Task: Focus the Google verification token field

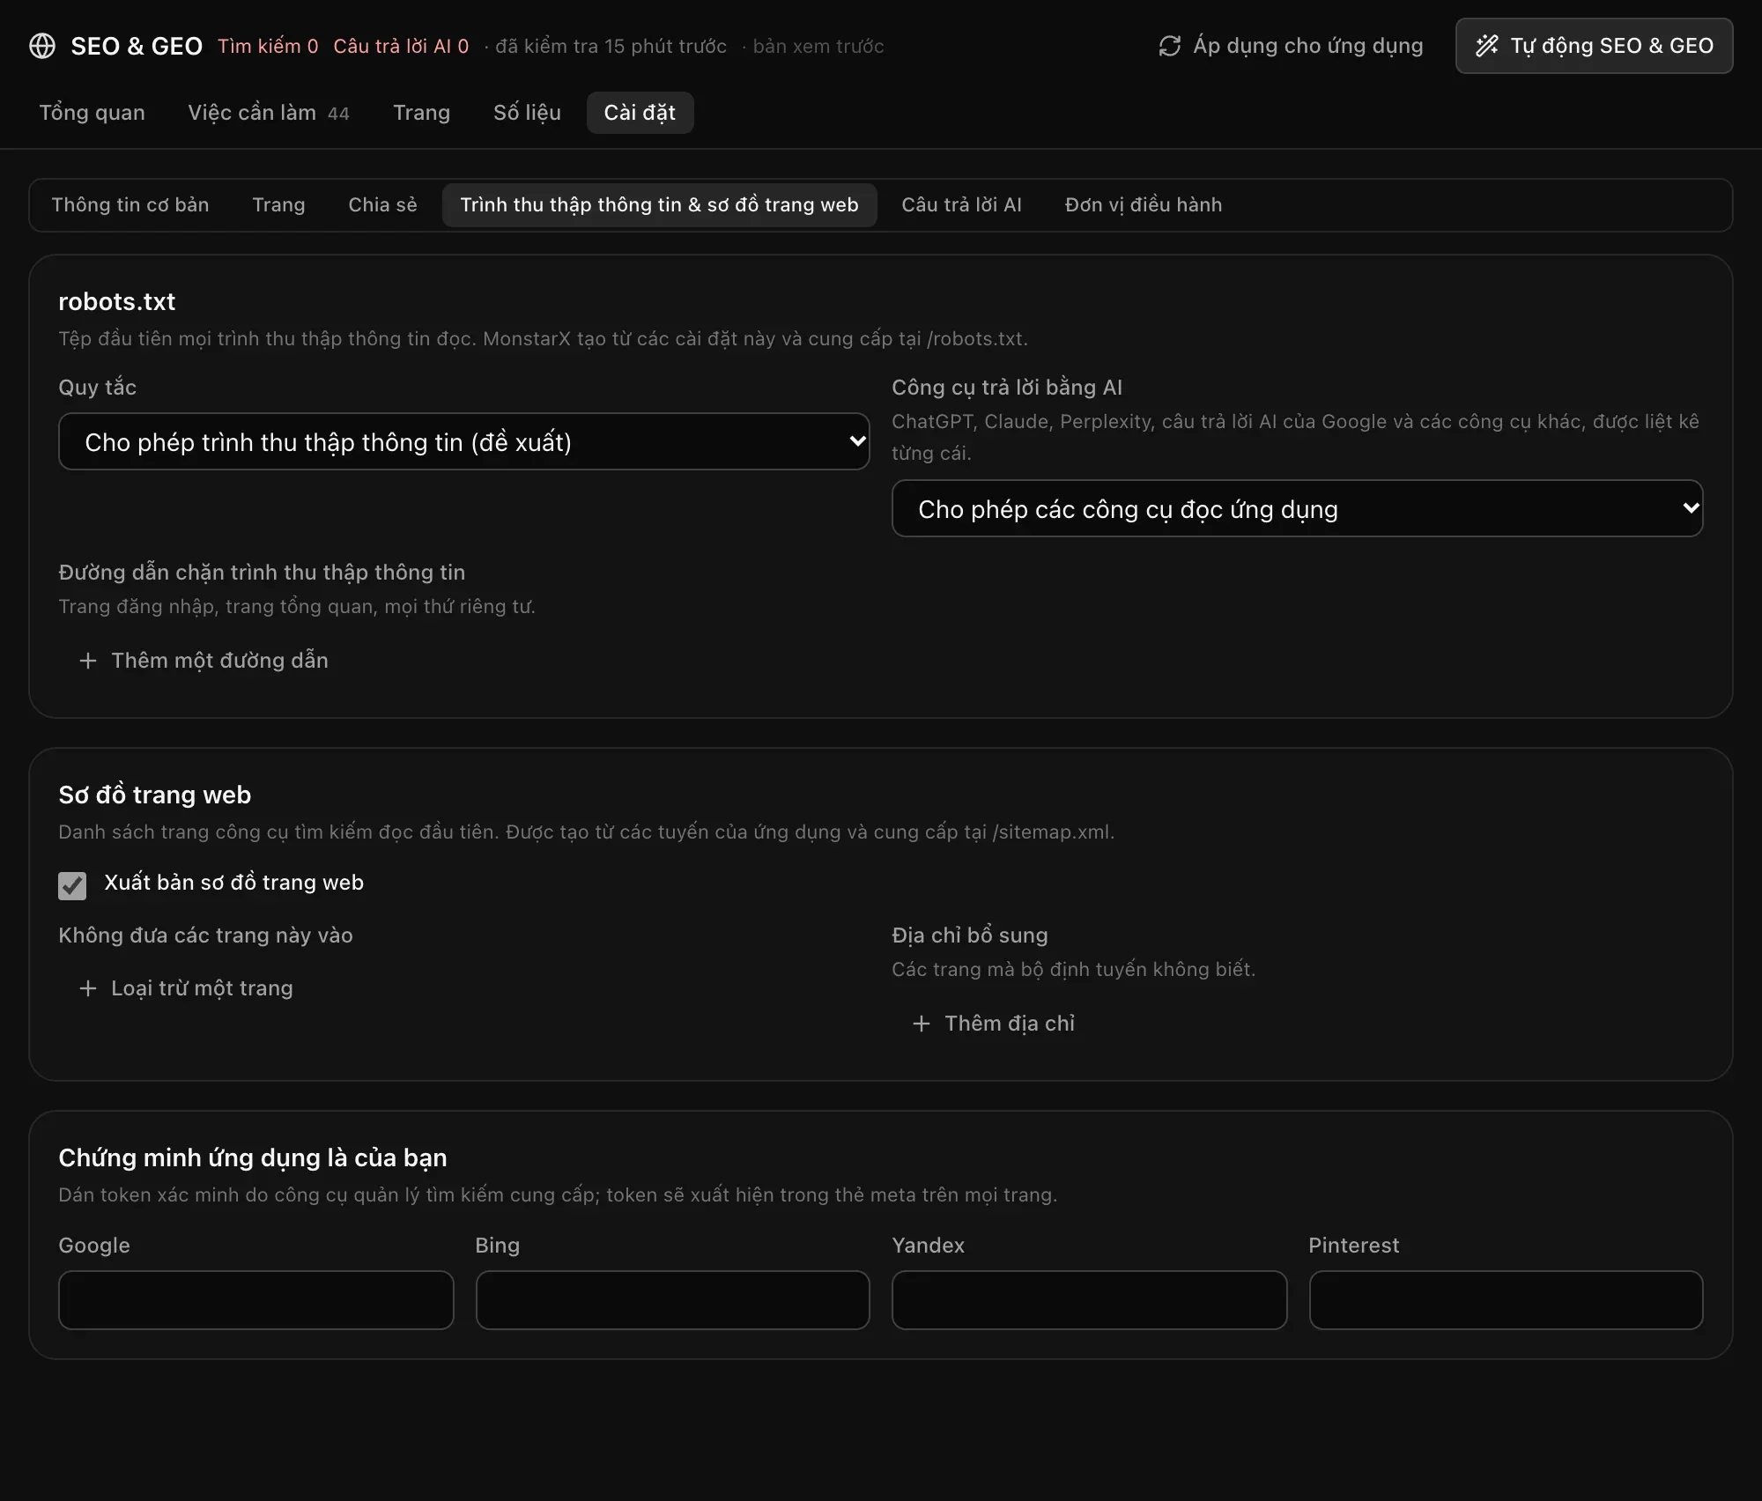Action: [255, 1299]
